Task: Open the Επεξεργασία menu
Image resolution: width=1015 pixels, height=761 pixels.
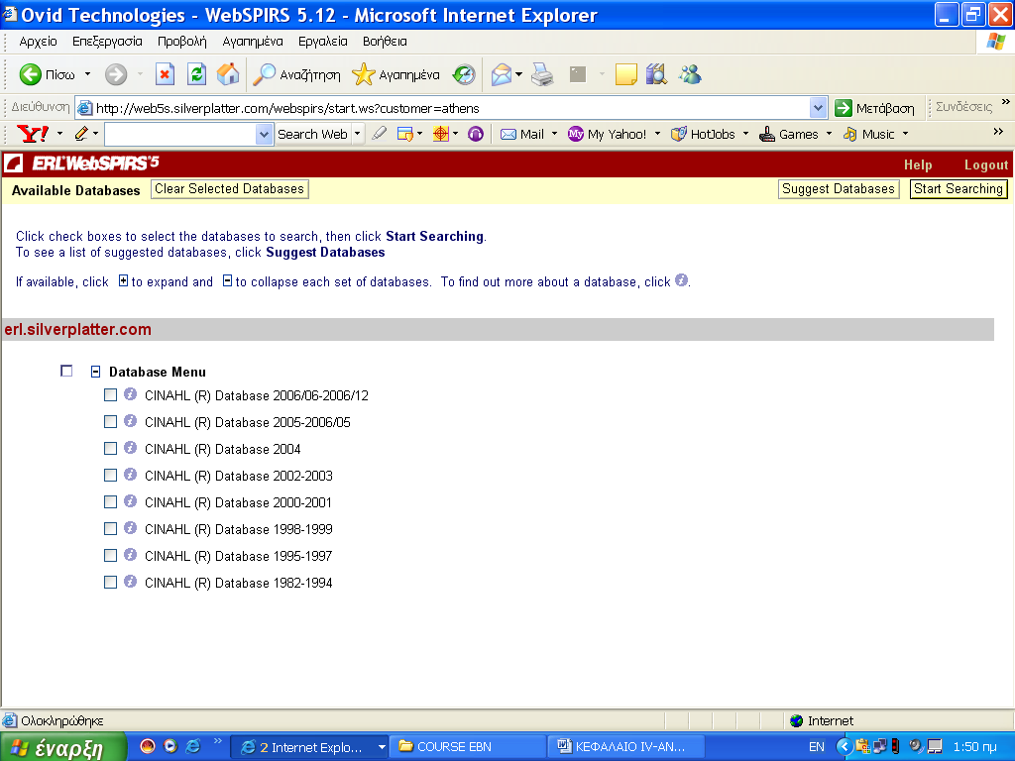Action: [107, 42]
